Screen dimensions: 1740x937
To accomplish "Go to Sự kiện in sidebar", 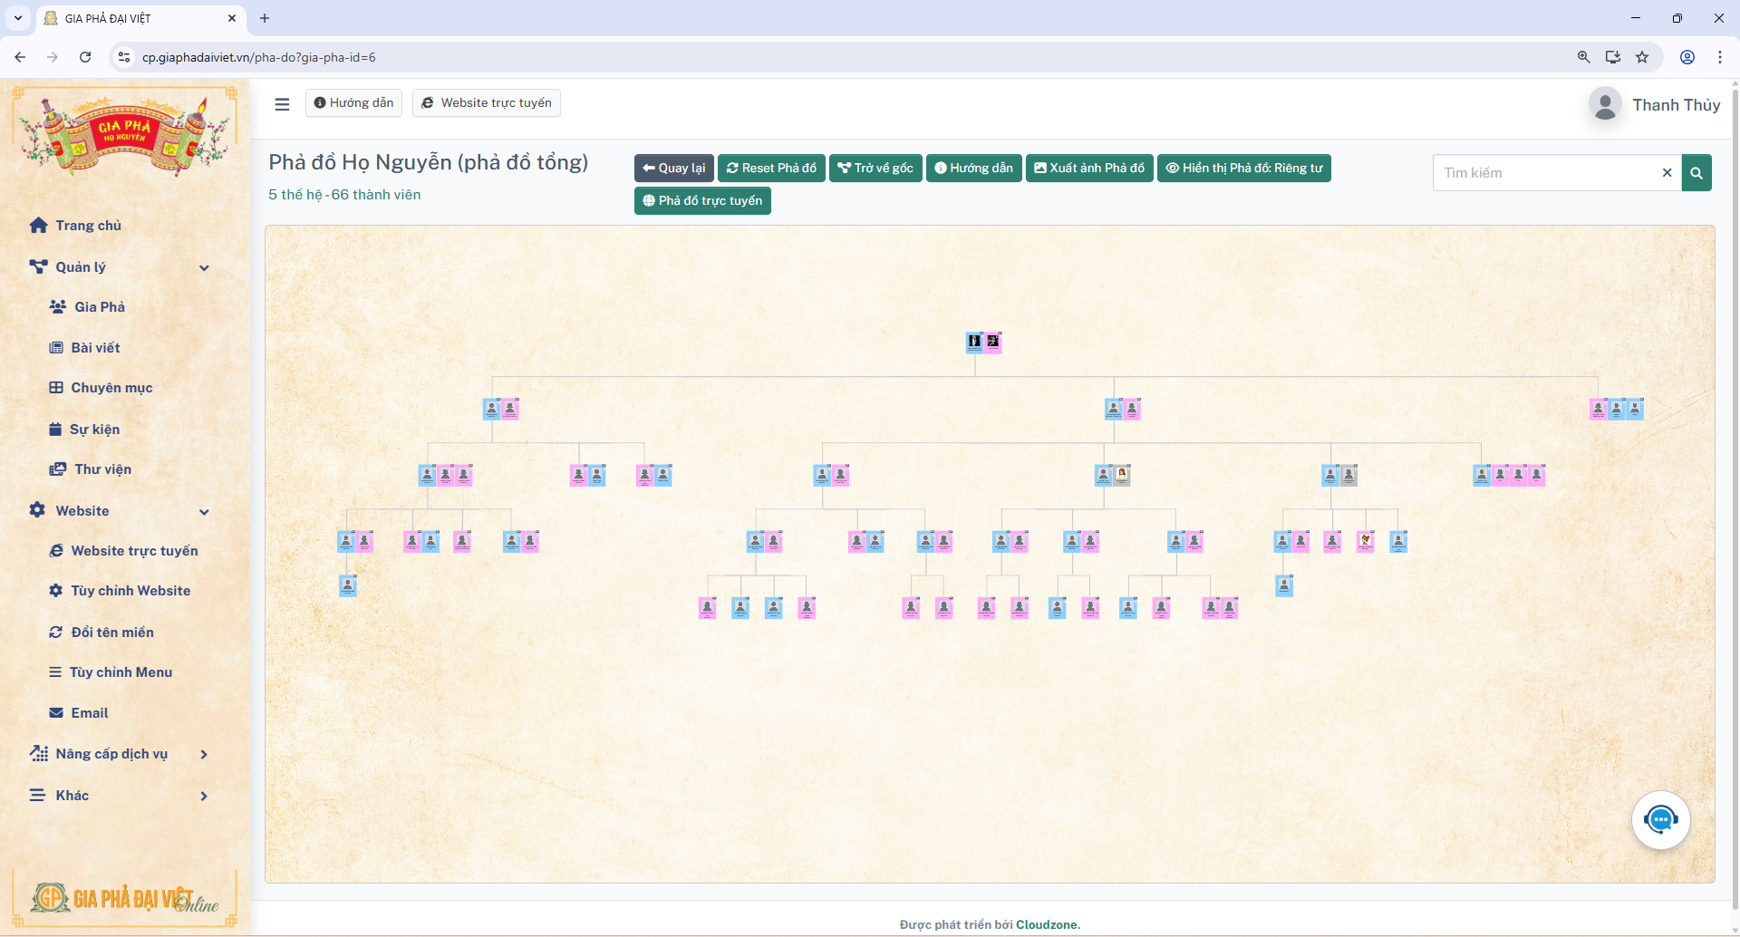I will click(94, 430).
